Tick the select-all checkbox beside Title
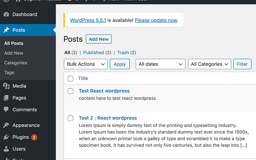Viewport: 256px width, 160px height. pyautogui.click(x=71, y=78)
